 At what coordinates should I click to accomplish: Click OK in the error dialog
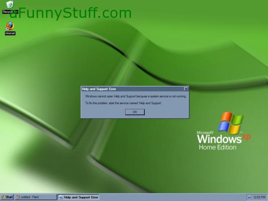[x=135, y=112]
